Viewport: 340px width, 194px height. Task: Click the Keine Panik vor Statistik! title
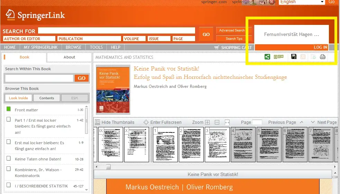coord(166,68)
